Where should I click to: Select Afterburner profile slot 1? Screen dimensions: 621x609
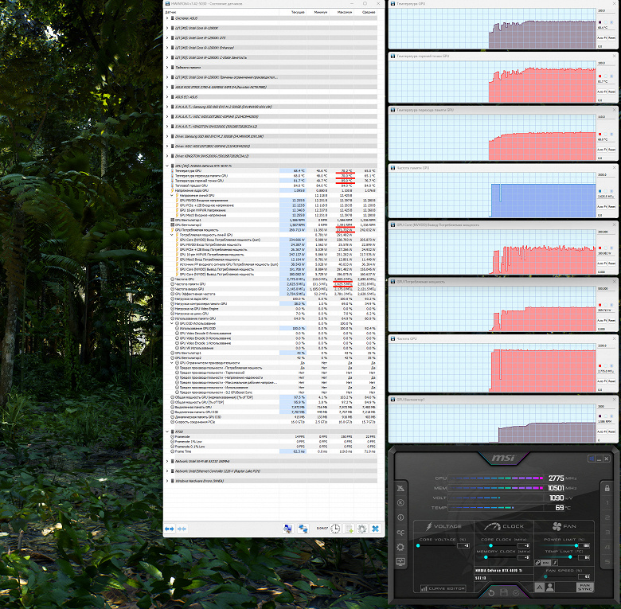click(607, 503)
